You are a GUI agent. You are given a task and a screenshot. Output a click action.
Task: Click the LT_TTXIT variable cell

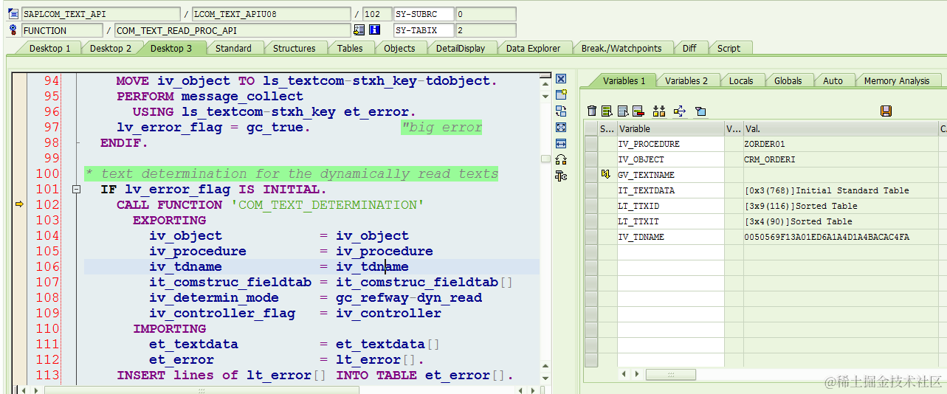(x=670, y=221)
